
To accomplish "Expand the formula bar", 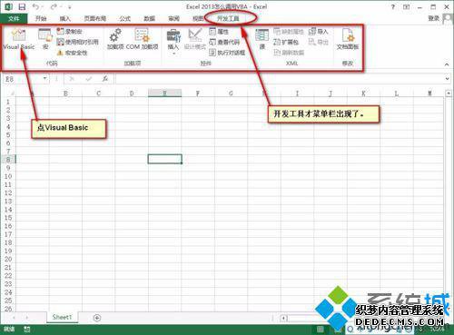I will click(448, 79).
